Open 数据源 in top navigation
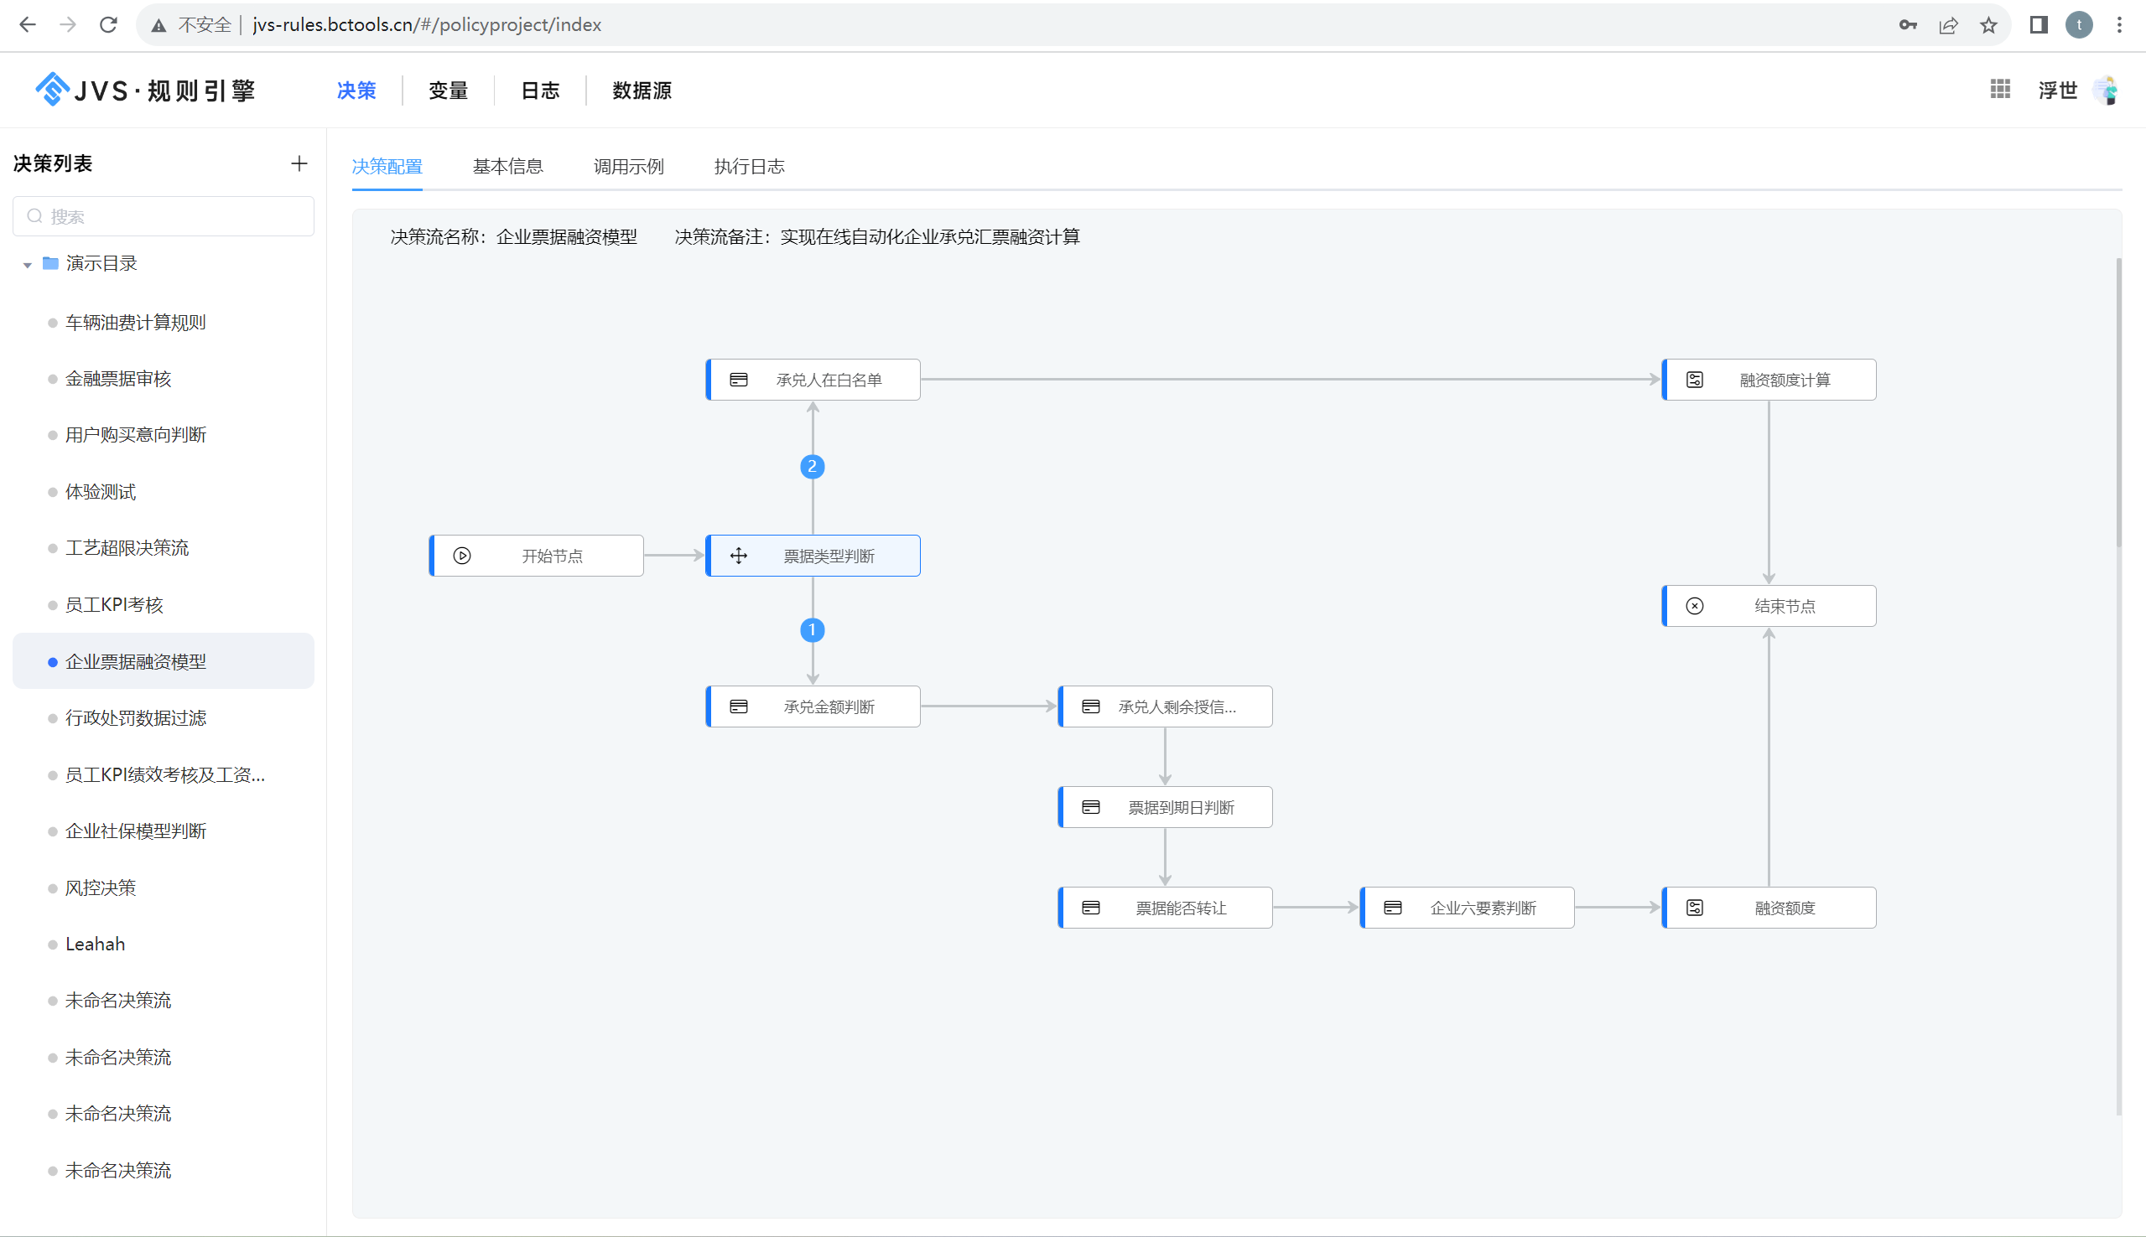 tap(642, 90)
